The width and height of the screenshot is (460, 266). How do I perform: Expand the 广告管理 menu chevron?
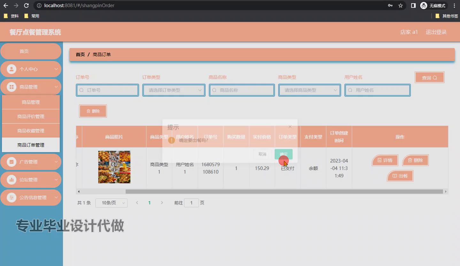click(56, 162)
